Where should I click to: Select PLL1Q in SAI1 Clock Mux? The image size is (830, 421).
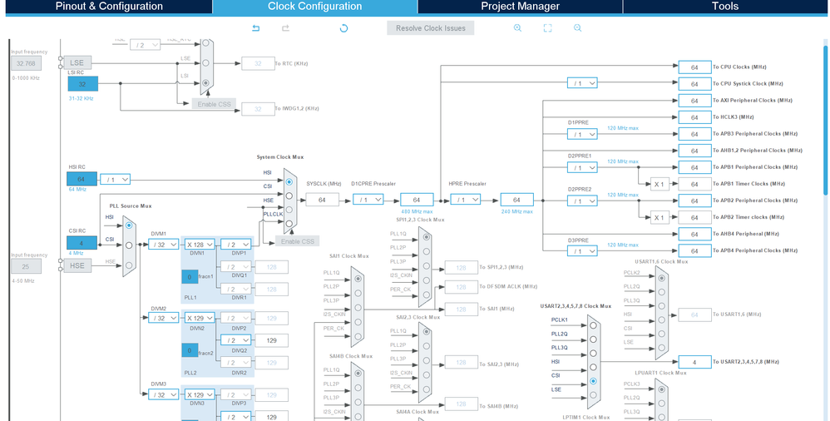(x=358, y=279)
